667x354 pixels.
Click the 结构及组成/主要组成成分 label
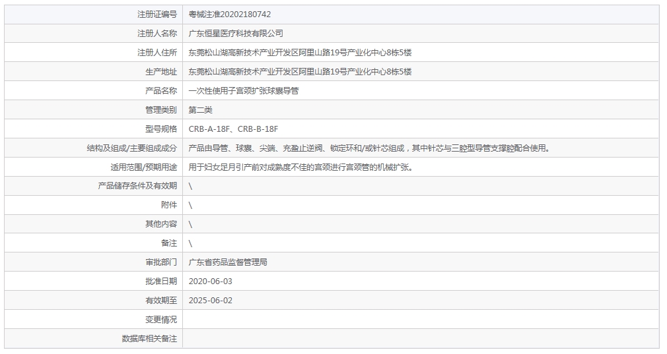(x=132, y=148)
